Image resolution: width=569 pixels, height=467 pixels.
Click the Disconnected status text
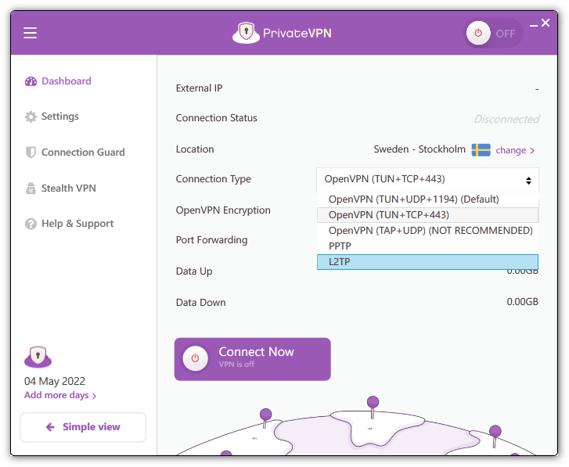coord(506,119)
